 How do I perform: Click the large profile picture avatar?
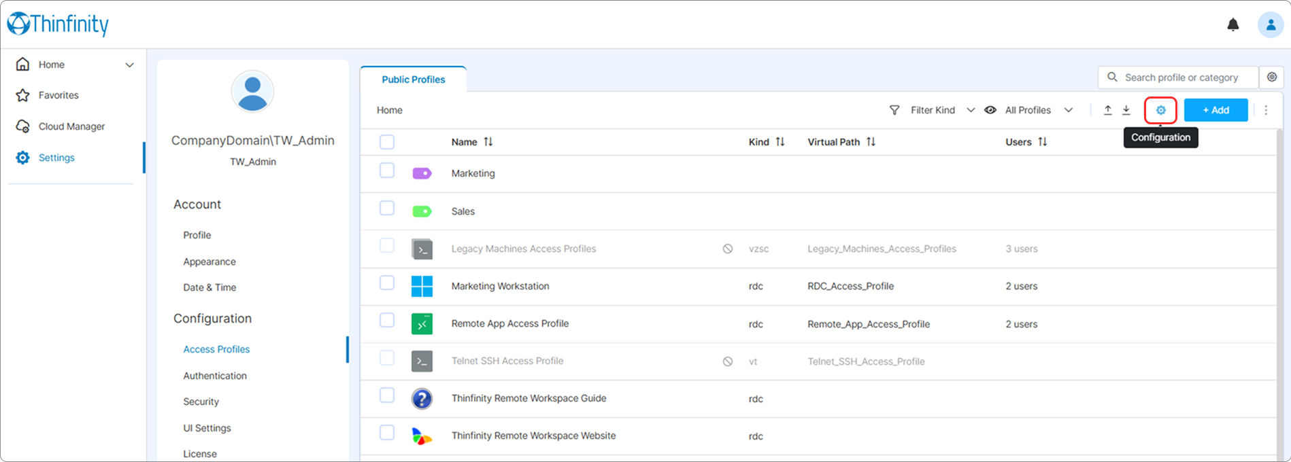[252, 92]
